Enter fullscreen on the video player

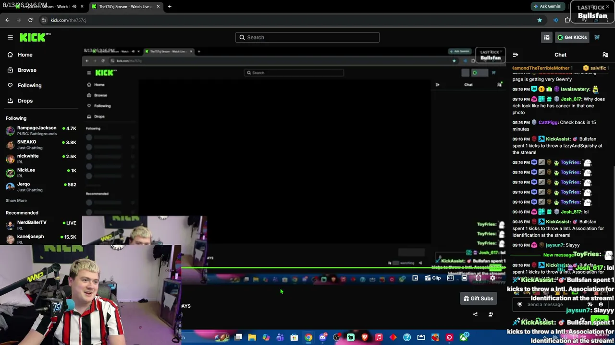pyautogui.click(x=479, y=278)
